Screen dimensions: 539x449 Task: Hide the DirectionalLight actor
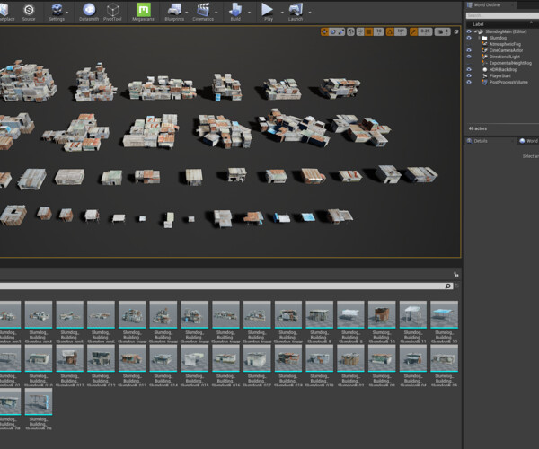tap(469, 57)
